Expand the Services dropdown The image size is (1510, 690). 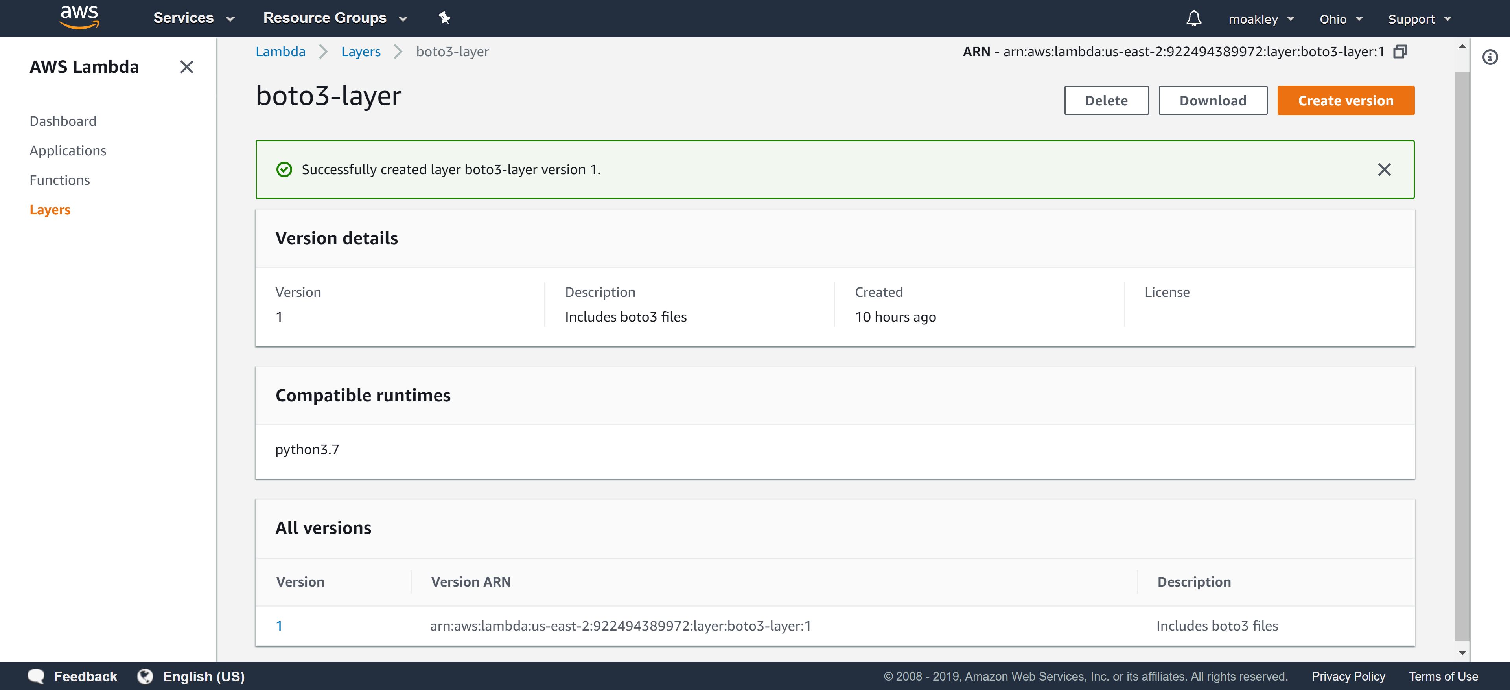pos(193,18)
